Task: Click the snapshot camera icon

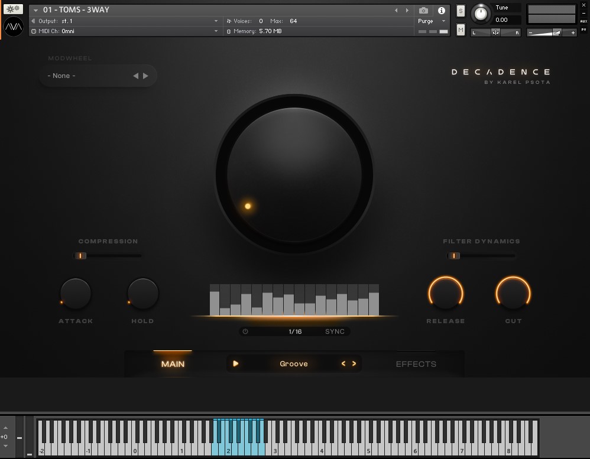Action: [x=423, y=11]
